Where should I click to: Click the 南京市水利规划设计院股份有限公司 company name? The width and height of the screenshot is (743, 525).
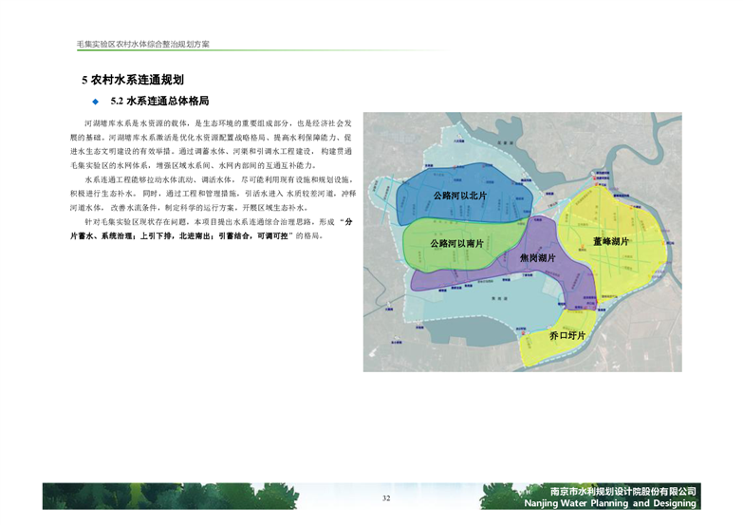[622, 491]
